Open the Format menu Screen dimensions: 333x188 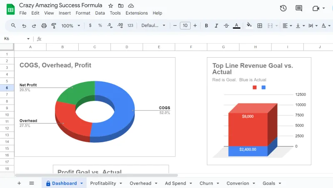tap(83, 13)
